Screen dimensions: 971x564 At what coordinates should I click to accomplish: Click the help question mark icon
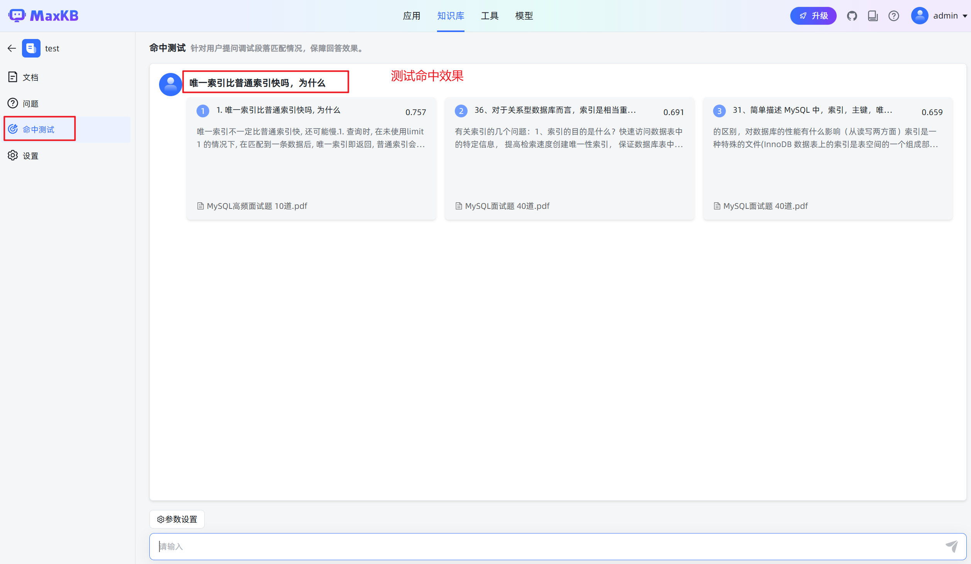893,16
